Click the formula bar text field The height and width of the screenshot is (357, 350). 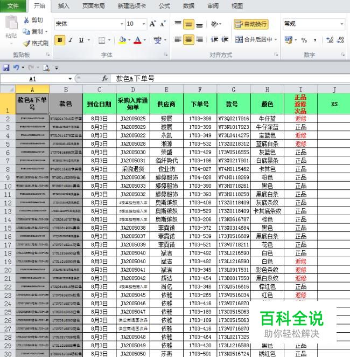pos(229,79)
